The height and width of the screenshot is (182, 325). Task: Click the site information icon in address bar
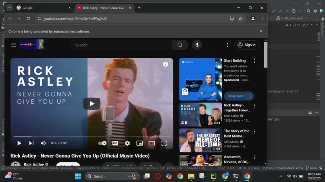coord(39,18)
